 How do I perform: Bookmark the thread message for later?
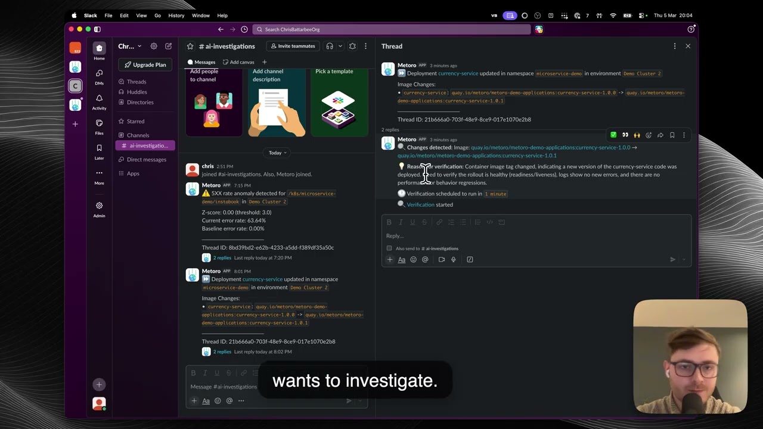click(672, 135)
